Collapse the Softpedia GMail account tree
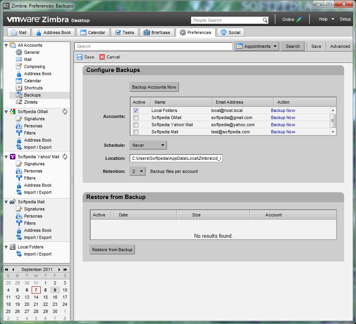 [x=6, y=112]
